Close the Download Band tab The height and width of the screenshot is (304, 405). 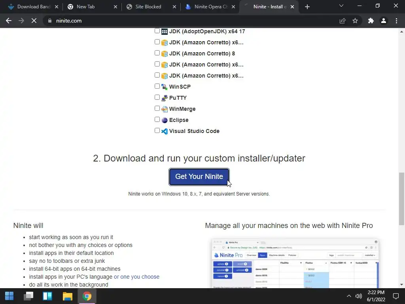57,7
